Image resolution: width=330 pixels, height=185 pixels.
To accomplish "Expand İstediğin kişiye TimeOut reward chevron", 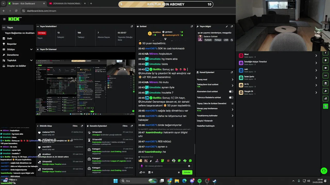I will click(316, 63).
